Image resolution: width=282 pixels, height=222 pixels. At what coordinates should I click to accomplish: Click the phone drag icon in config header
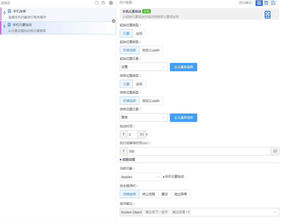click(x=267, y=15)
